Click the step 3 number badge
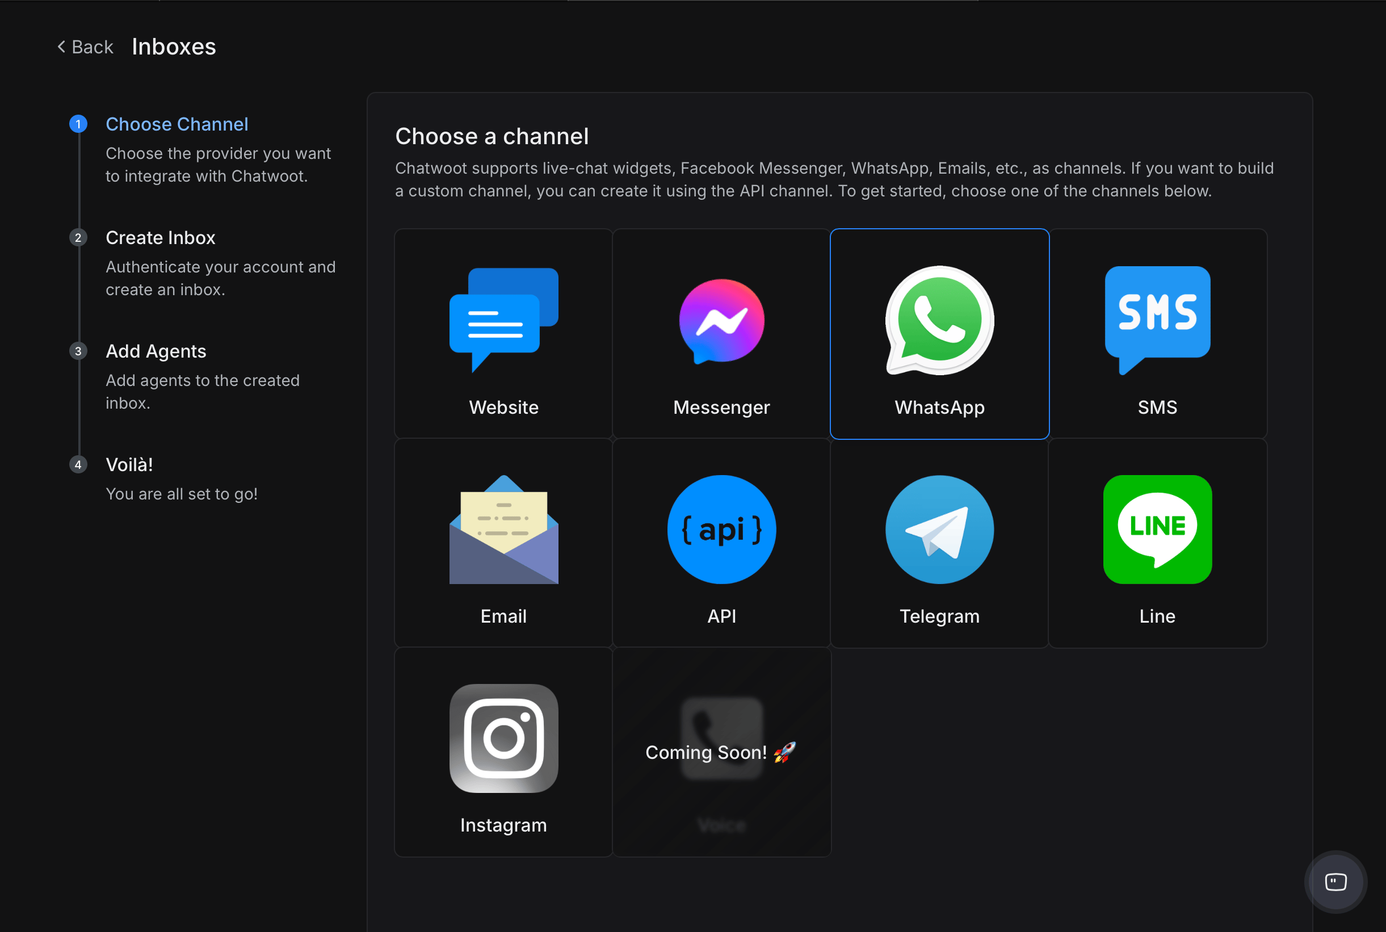The height and width of the screenshot is (932, 1386). click(78, 351)
